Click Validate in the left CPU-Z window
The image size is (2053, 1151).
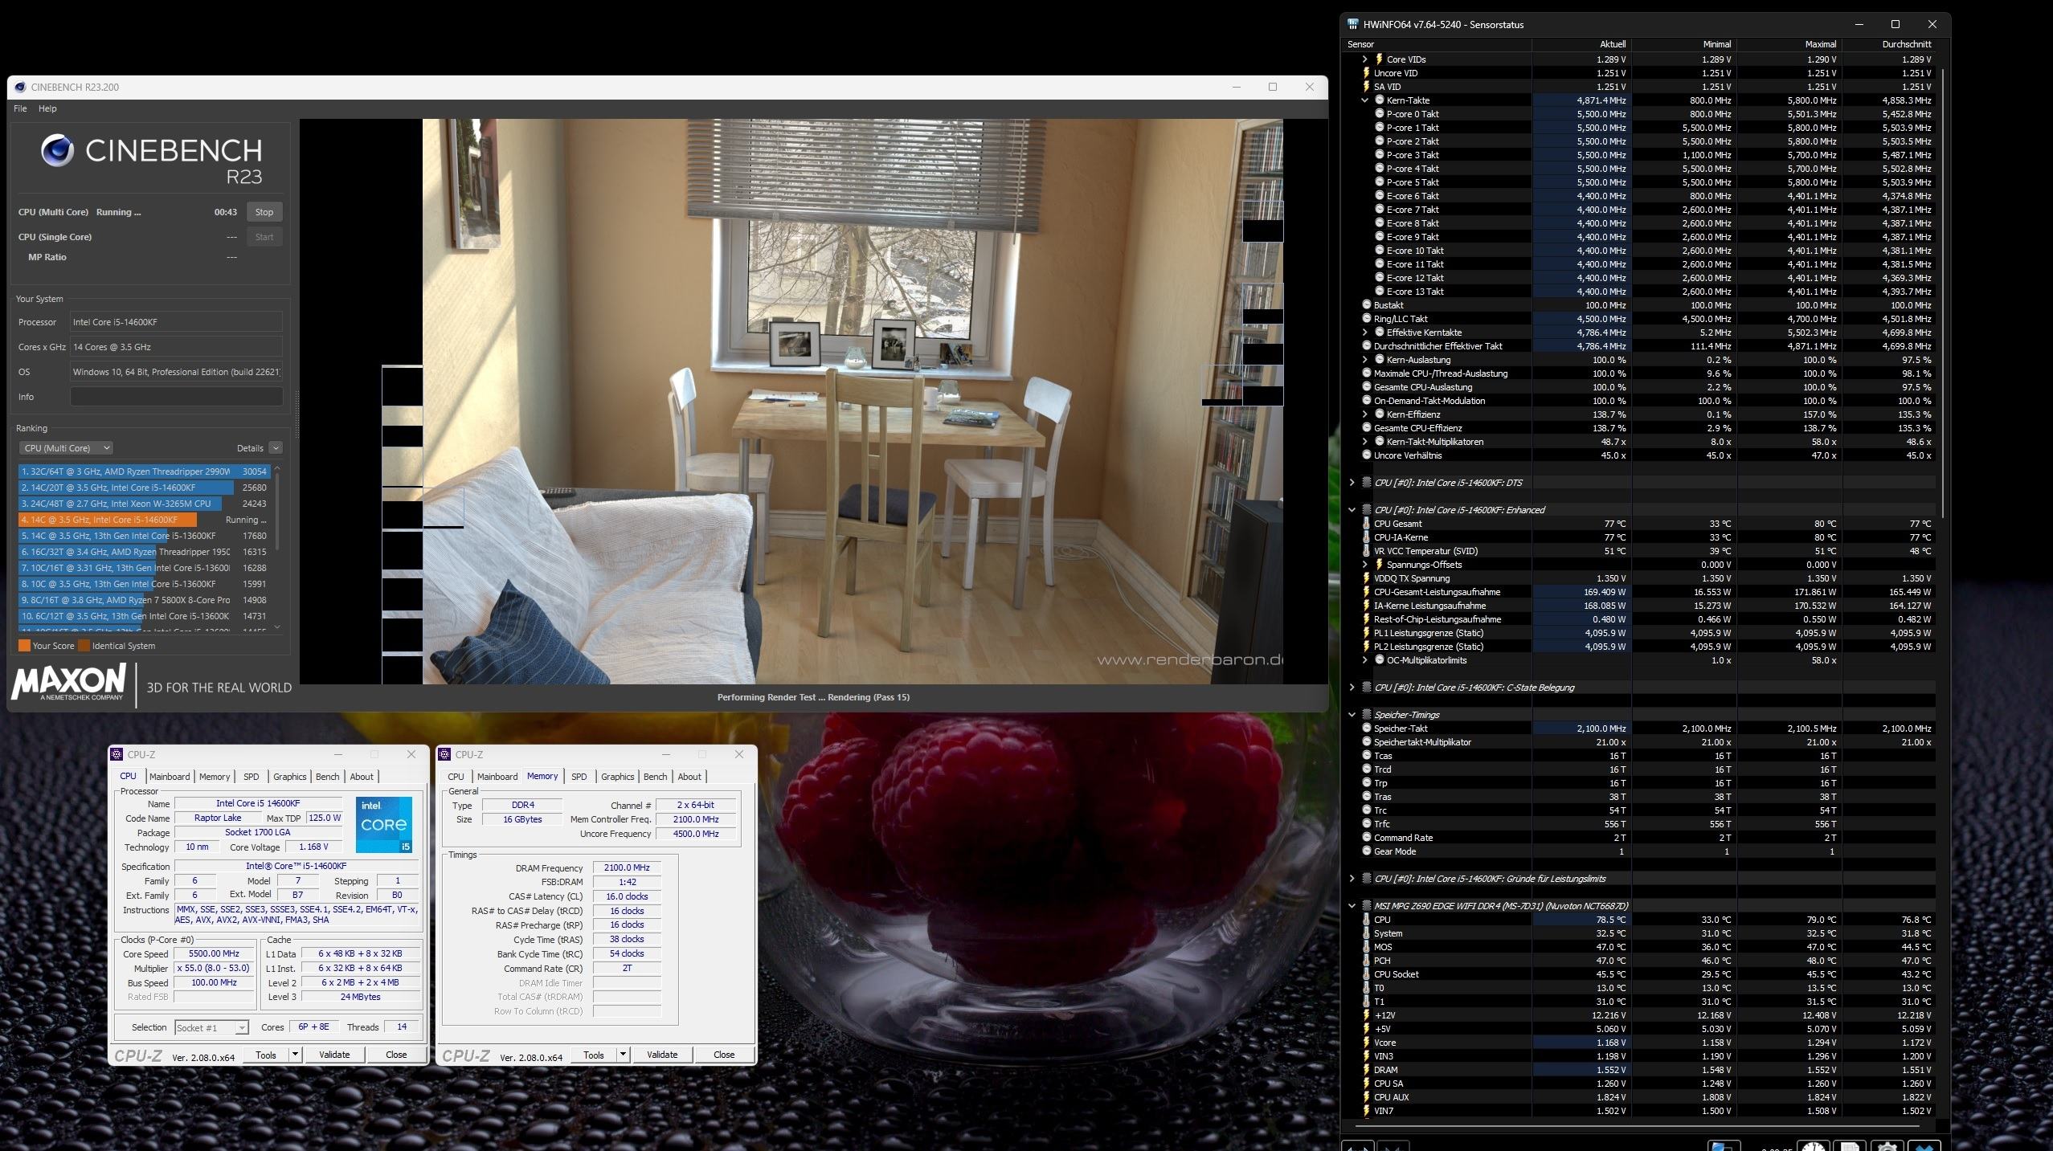(x=334, y=1055)
